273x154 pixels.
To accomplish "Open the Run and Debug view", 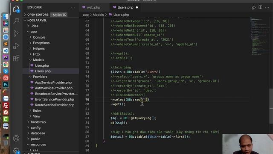I will point(16,46).
